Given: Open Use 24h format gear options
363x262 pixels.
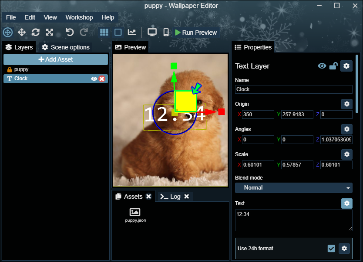Looking at the screenshot, I should pyautogui.click(x=344, y=249).
